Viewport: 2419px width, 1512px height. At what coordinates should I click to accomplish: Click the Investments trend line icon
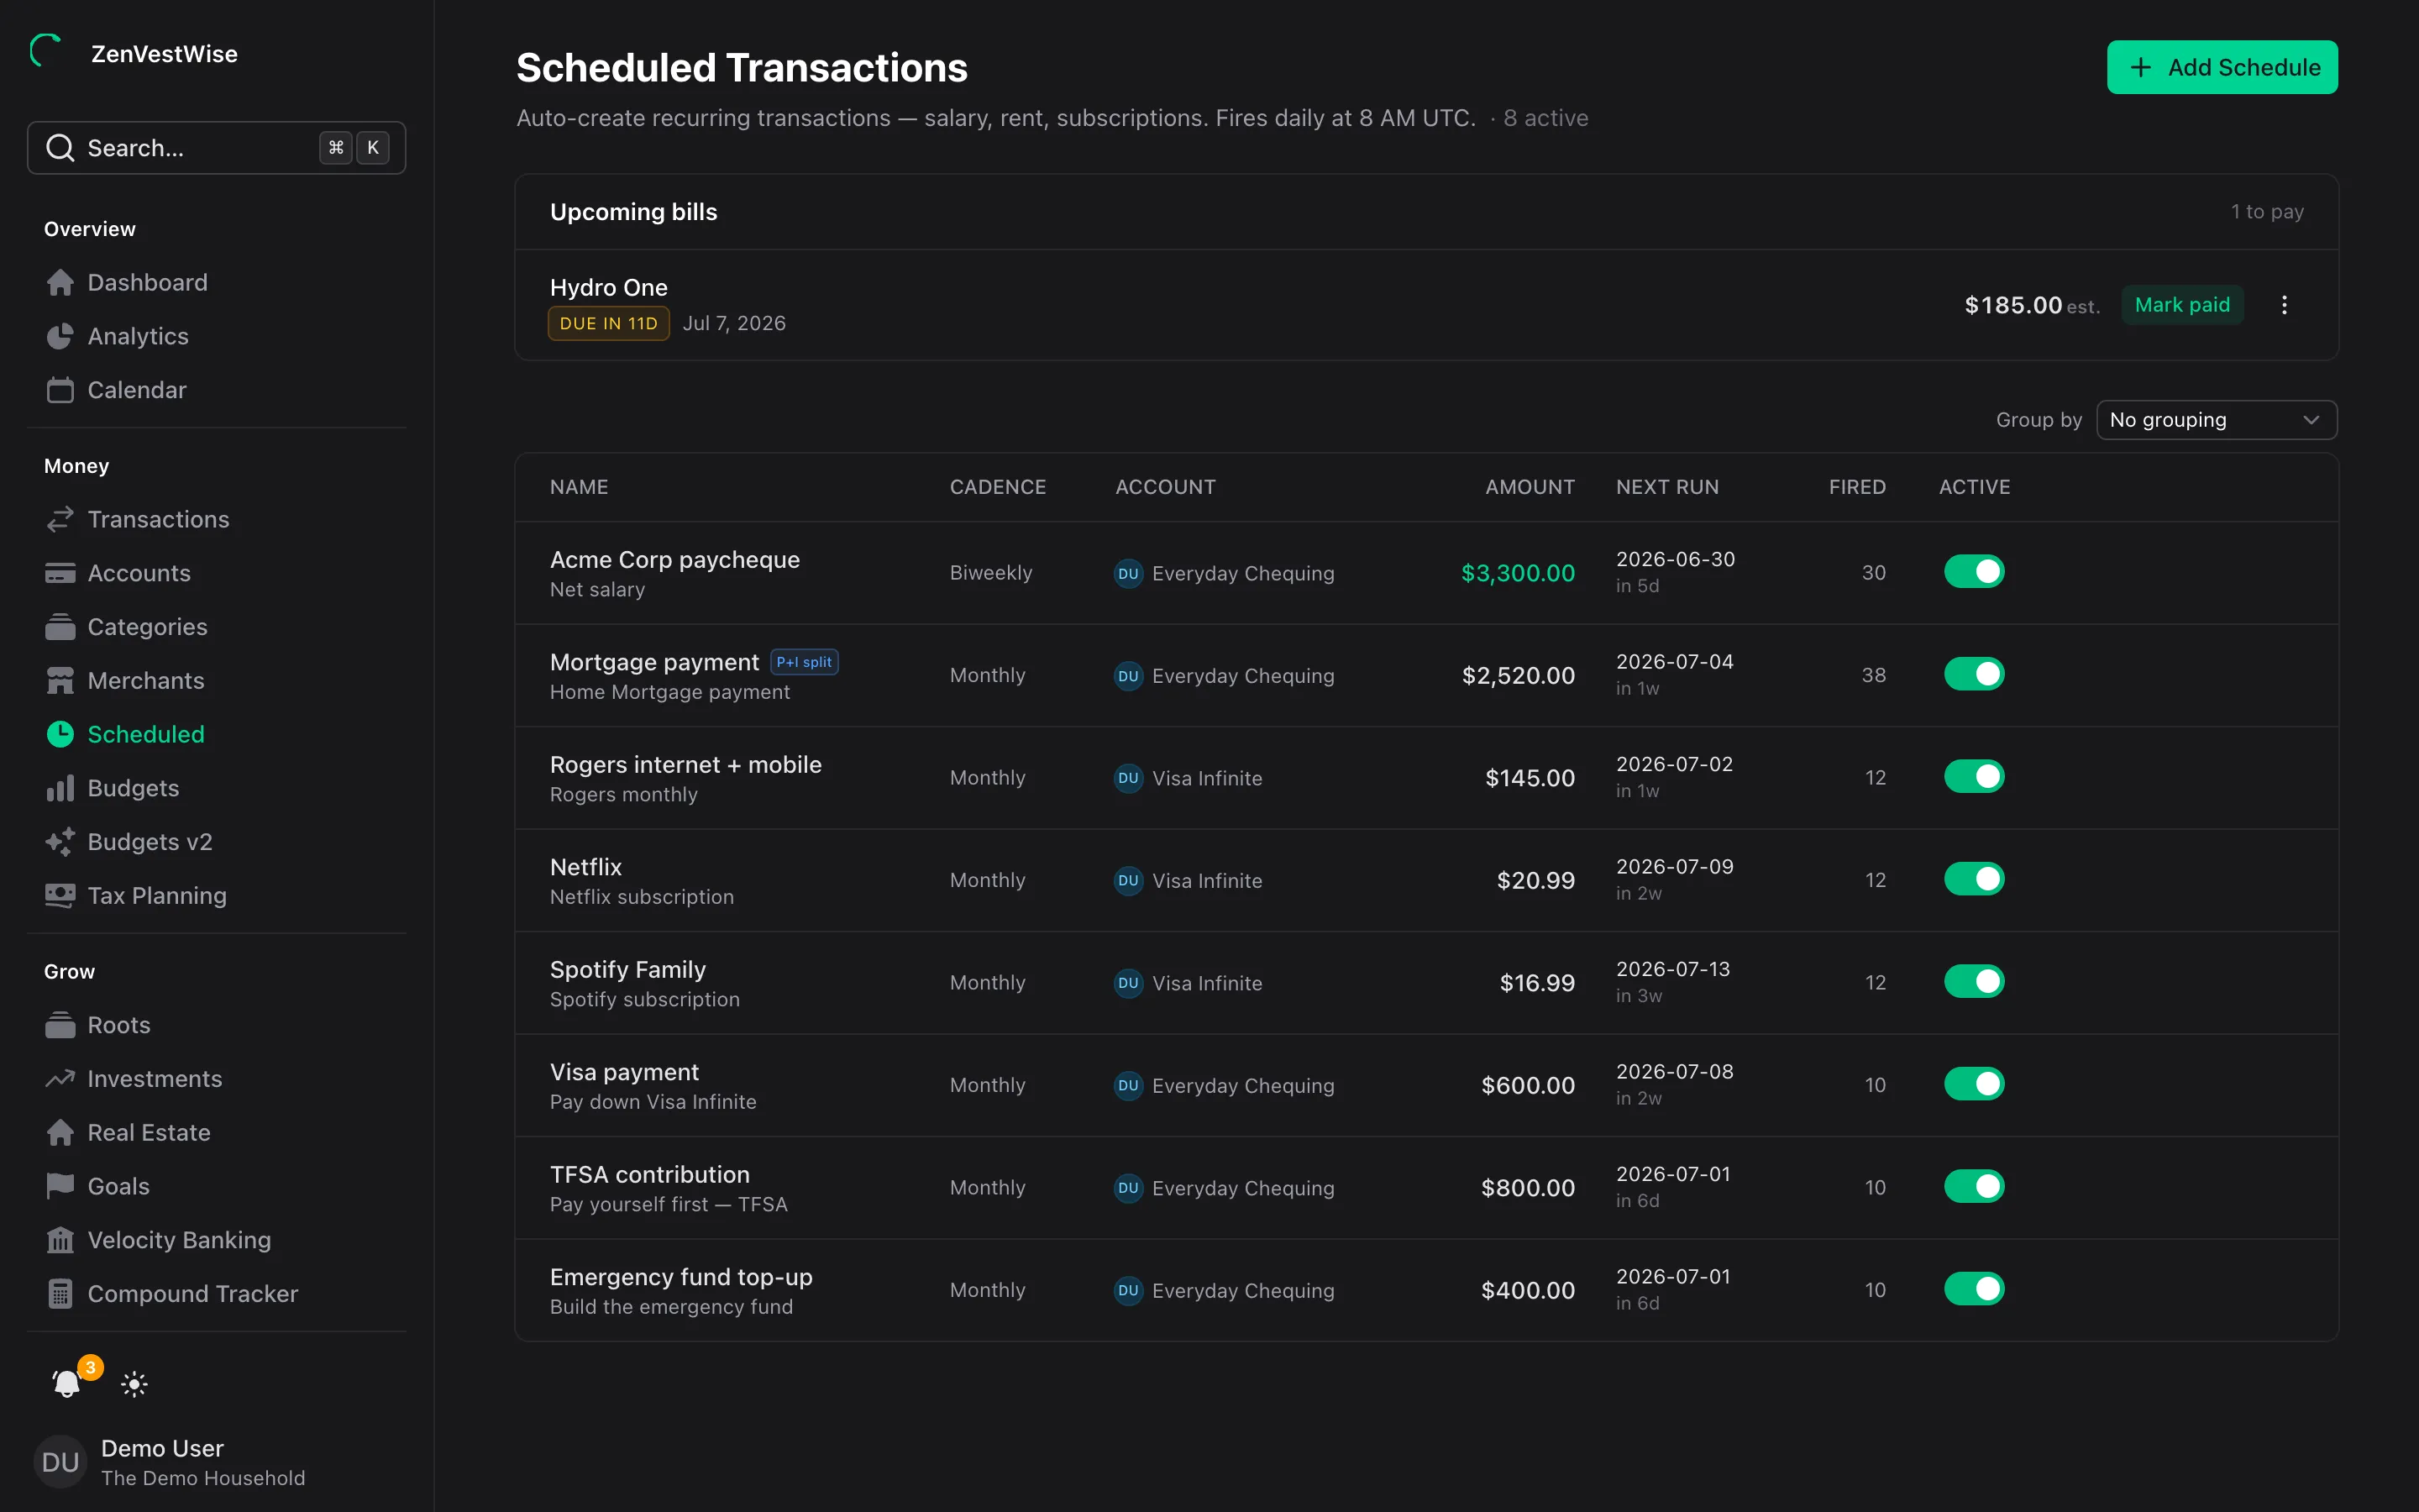coord(60,1079)
